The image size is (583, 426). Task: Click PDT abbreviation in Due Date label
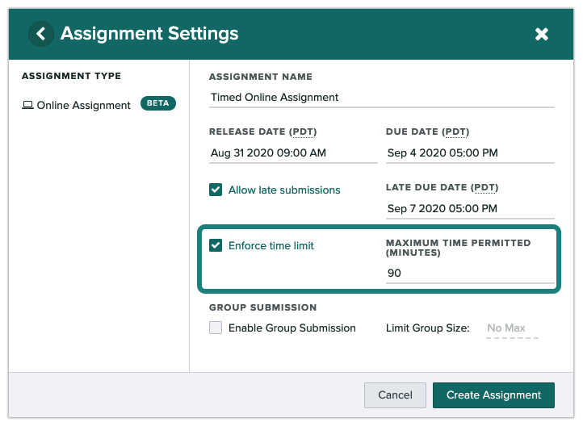455,132
